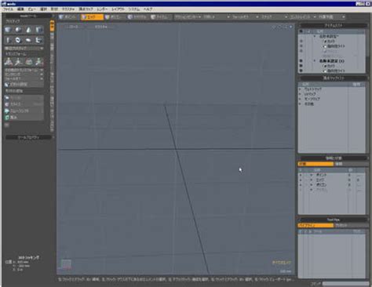Click the green tool above 厚み
372x287 pixels.
click(24, 111)
